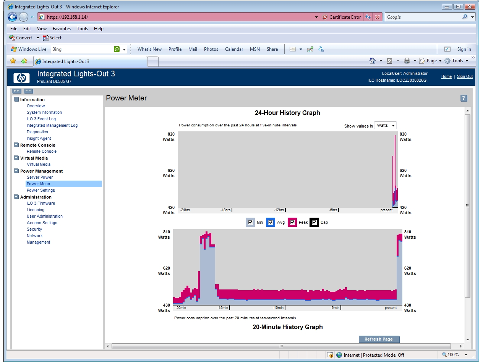Disable the Peak graph checkbox
The height and width of the screenshot is (362, 483).
click(292, 222)
